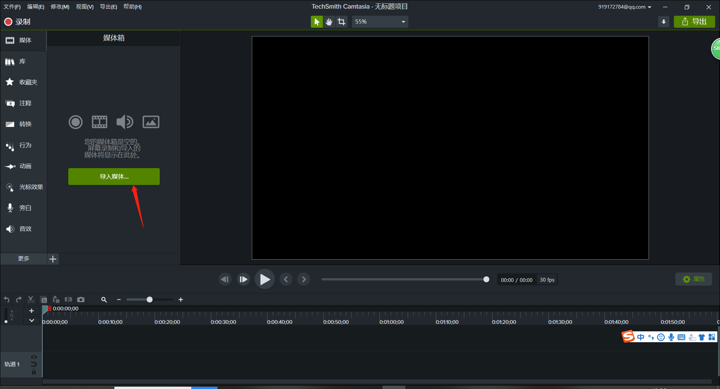Click the green 导出 export button
Screen dimensions: 720x389
694,22
